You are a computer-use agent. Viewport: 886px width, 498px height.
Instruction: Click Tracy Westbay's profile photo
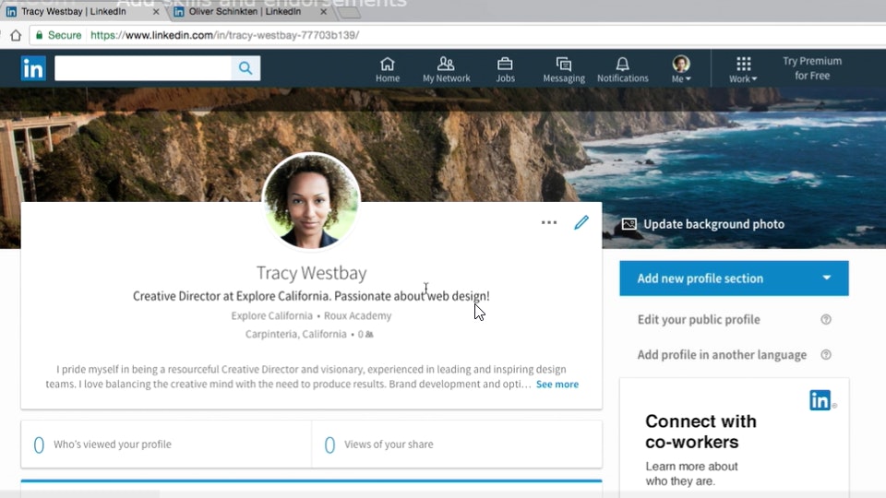(311, 201)
